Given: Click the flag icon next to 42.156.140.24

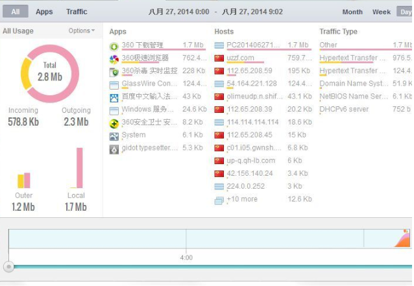Looking at the screenshot, I should point(219,174).
